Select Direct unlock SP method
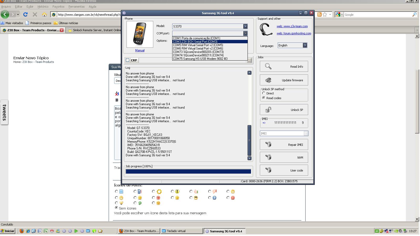This screenshot has height=236, width=420. [x=264, y=93]
